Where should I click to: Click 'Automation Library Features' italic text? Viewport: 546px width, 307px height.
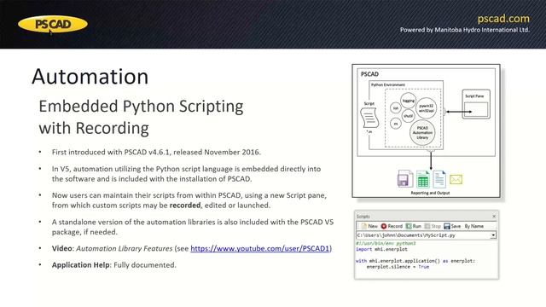click(x=125, y=248)
